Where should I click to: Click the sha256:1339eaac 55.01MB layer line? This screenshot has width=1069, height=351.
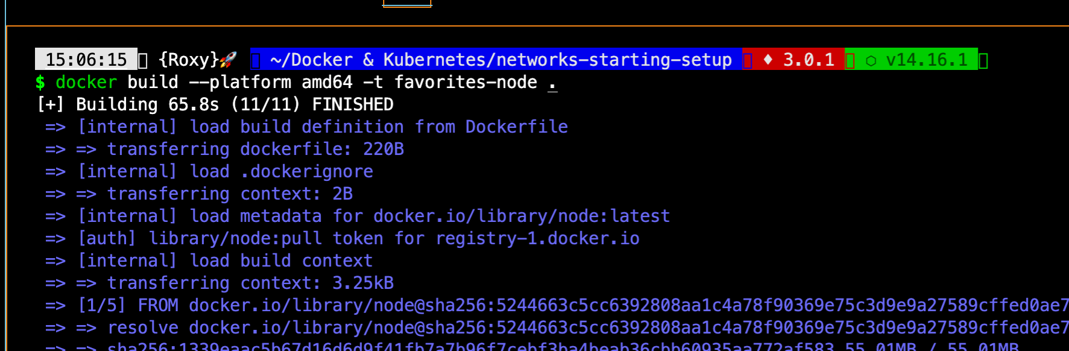(x=532, y=346)
